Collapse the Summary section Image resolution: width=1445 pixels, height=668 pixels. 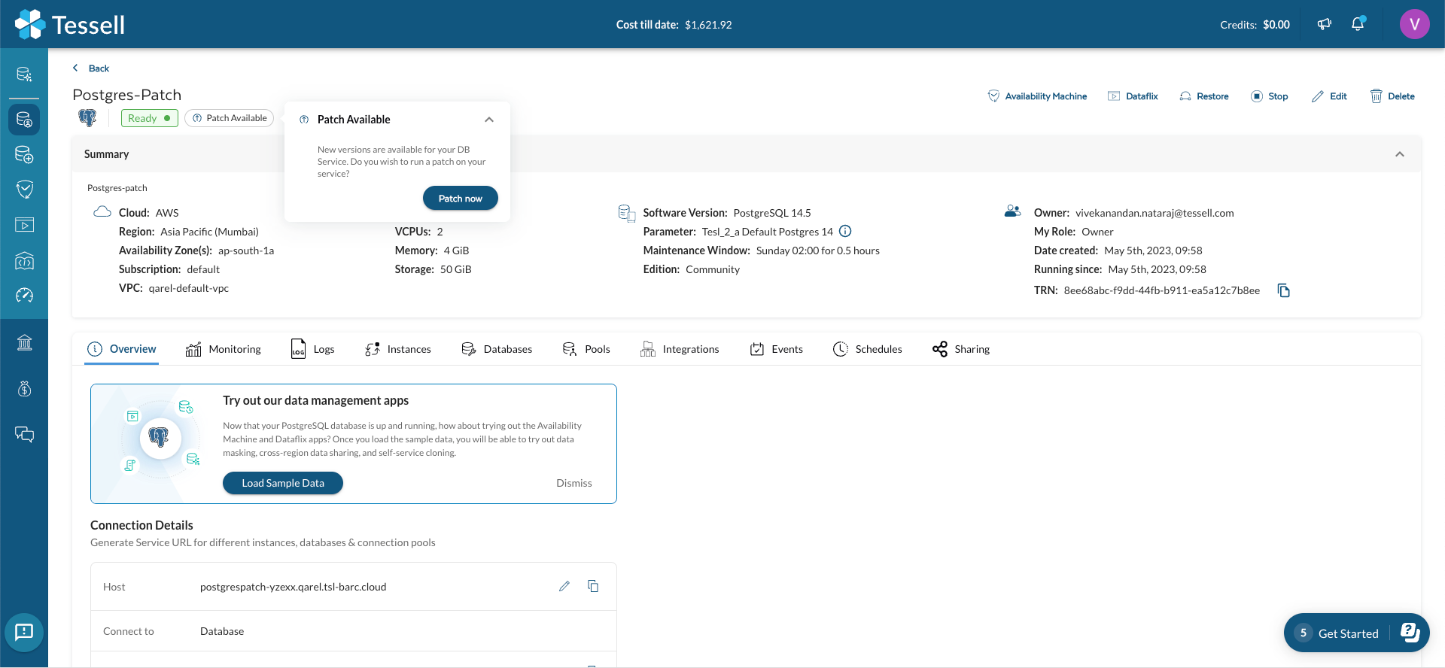(x=1400, y=154)
